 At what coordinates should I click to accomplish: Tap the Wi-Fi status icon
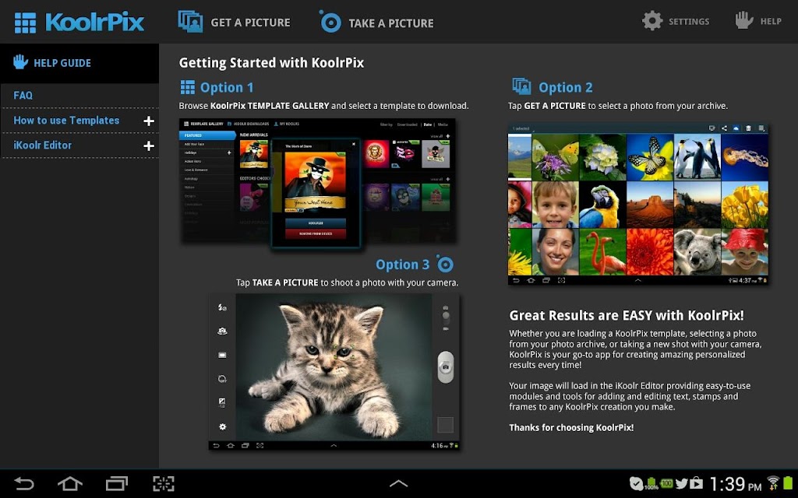(x=773, y=482)
